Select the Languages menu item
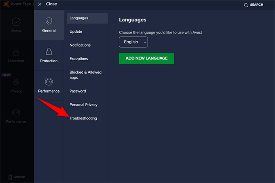 click(x=87, y=18)
